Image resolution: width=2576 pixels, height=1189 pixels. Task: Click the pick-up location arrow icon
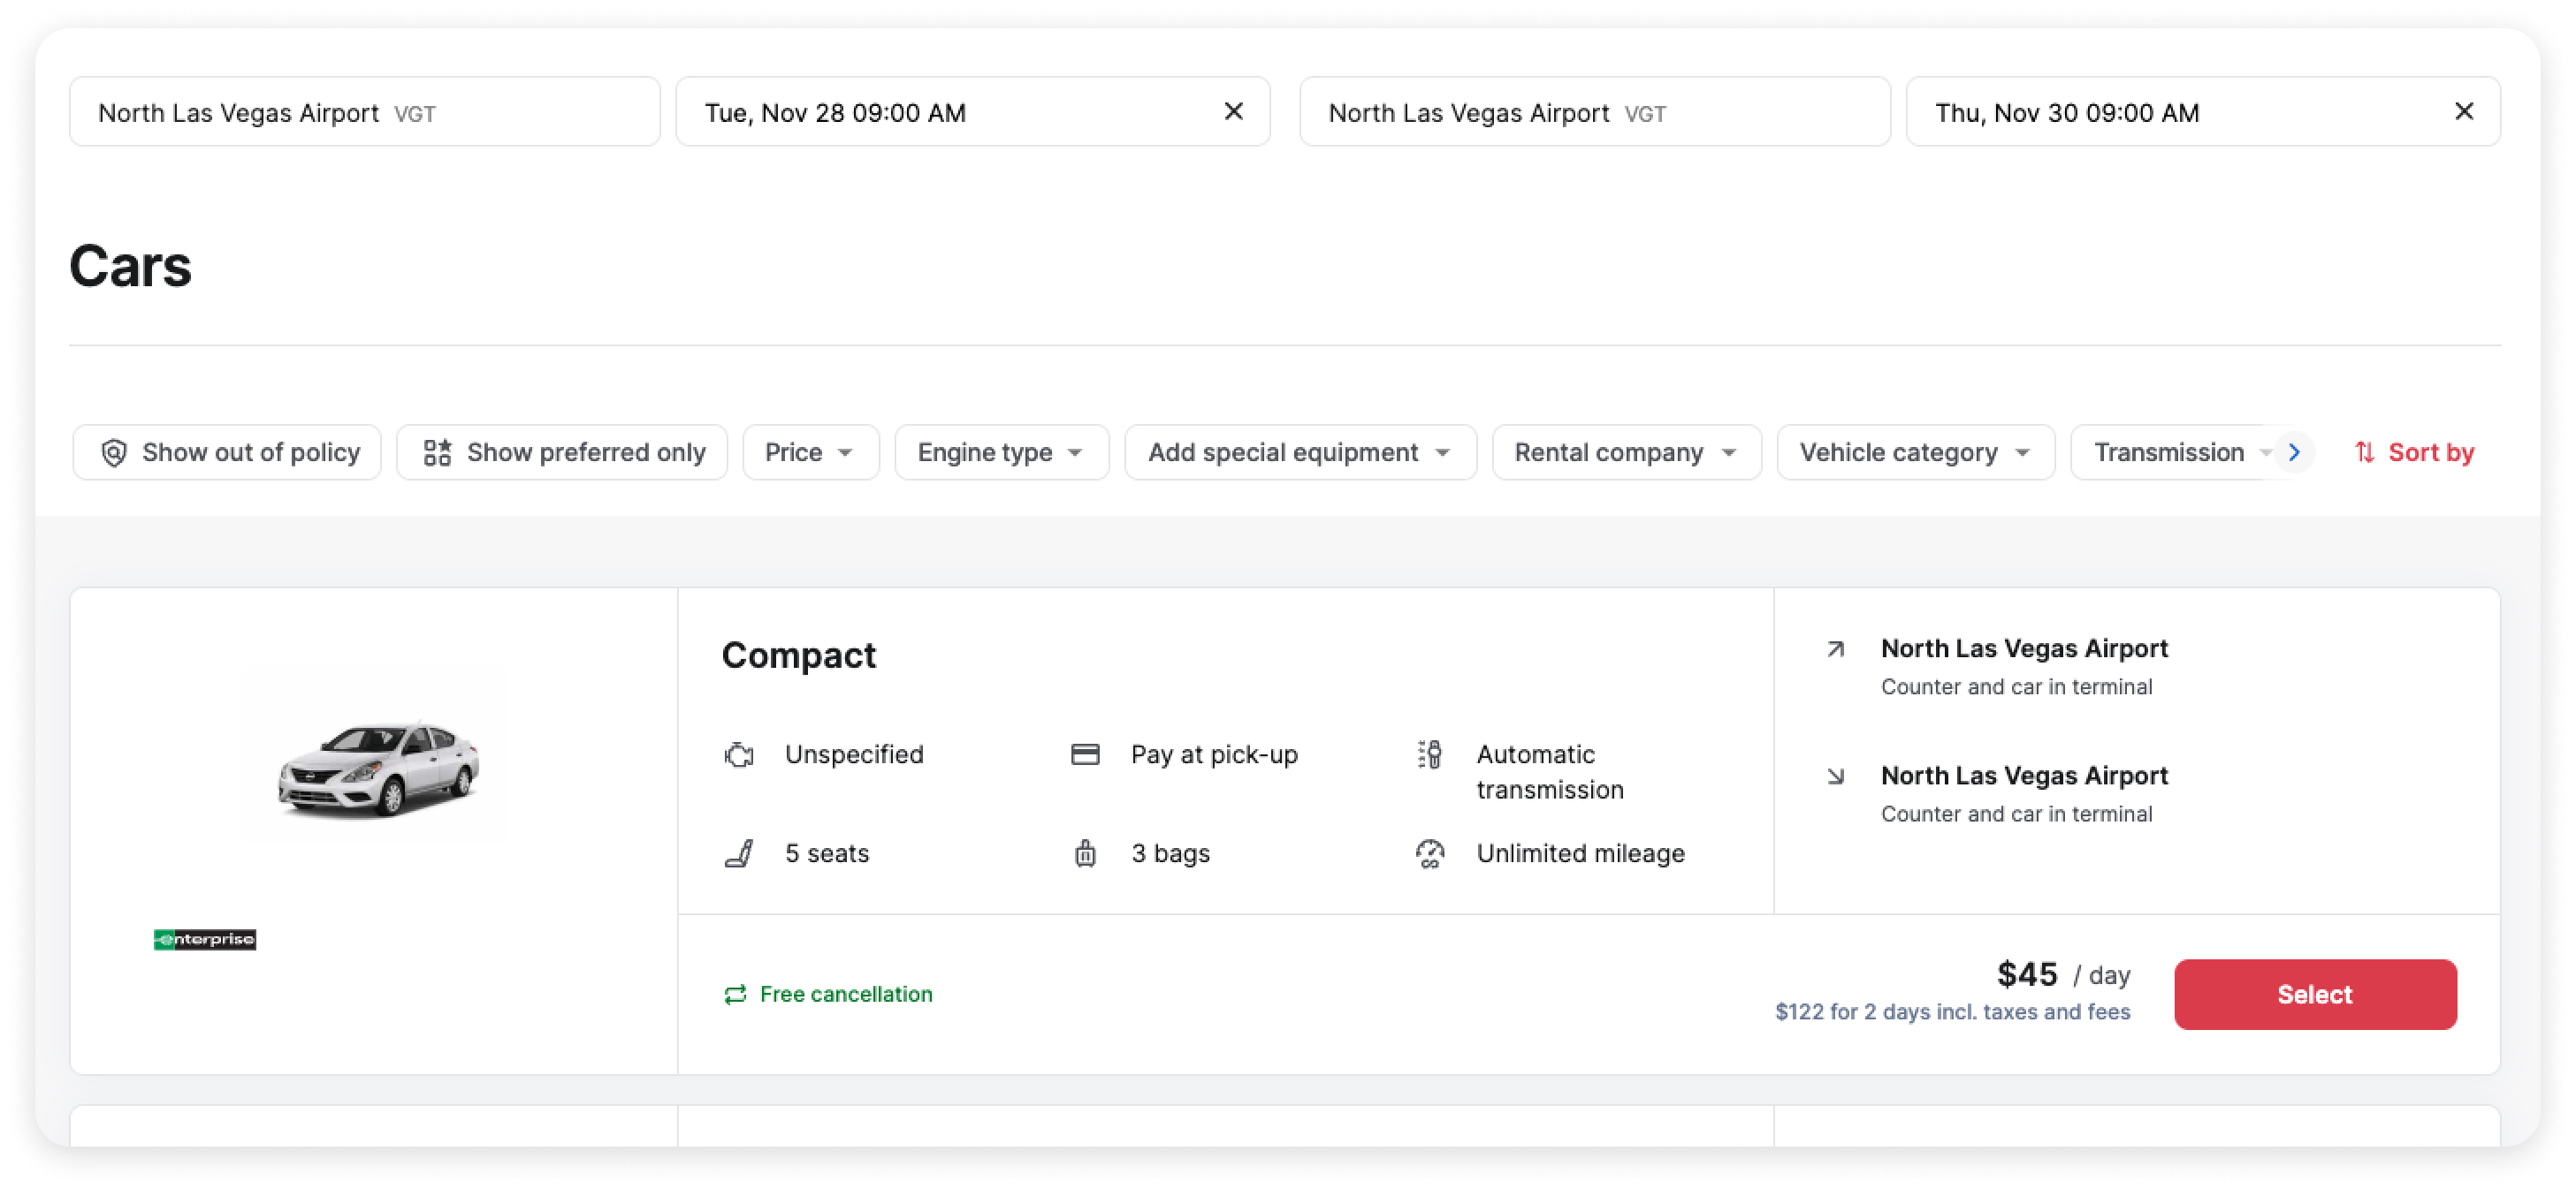1835,649
